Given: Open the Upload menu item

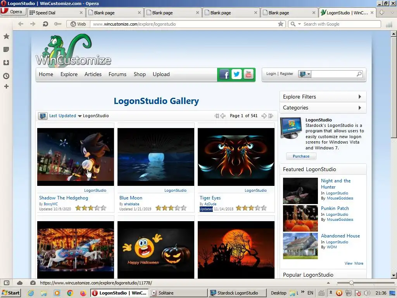Looking at the screenshot, I should 161,74.
